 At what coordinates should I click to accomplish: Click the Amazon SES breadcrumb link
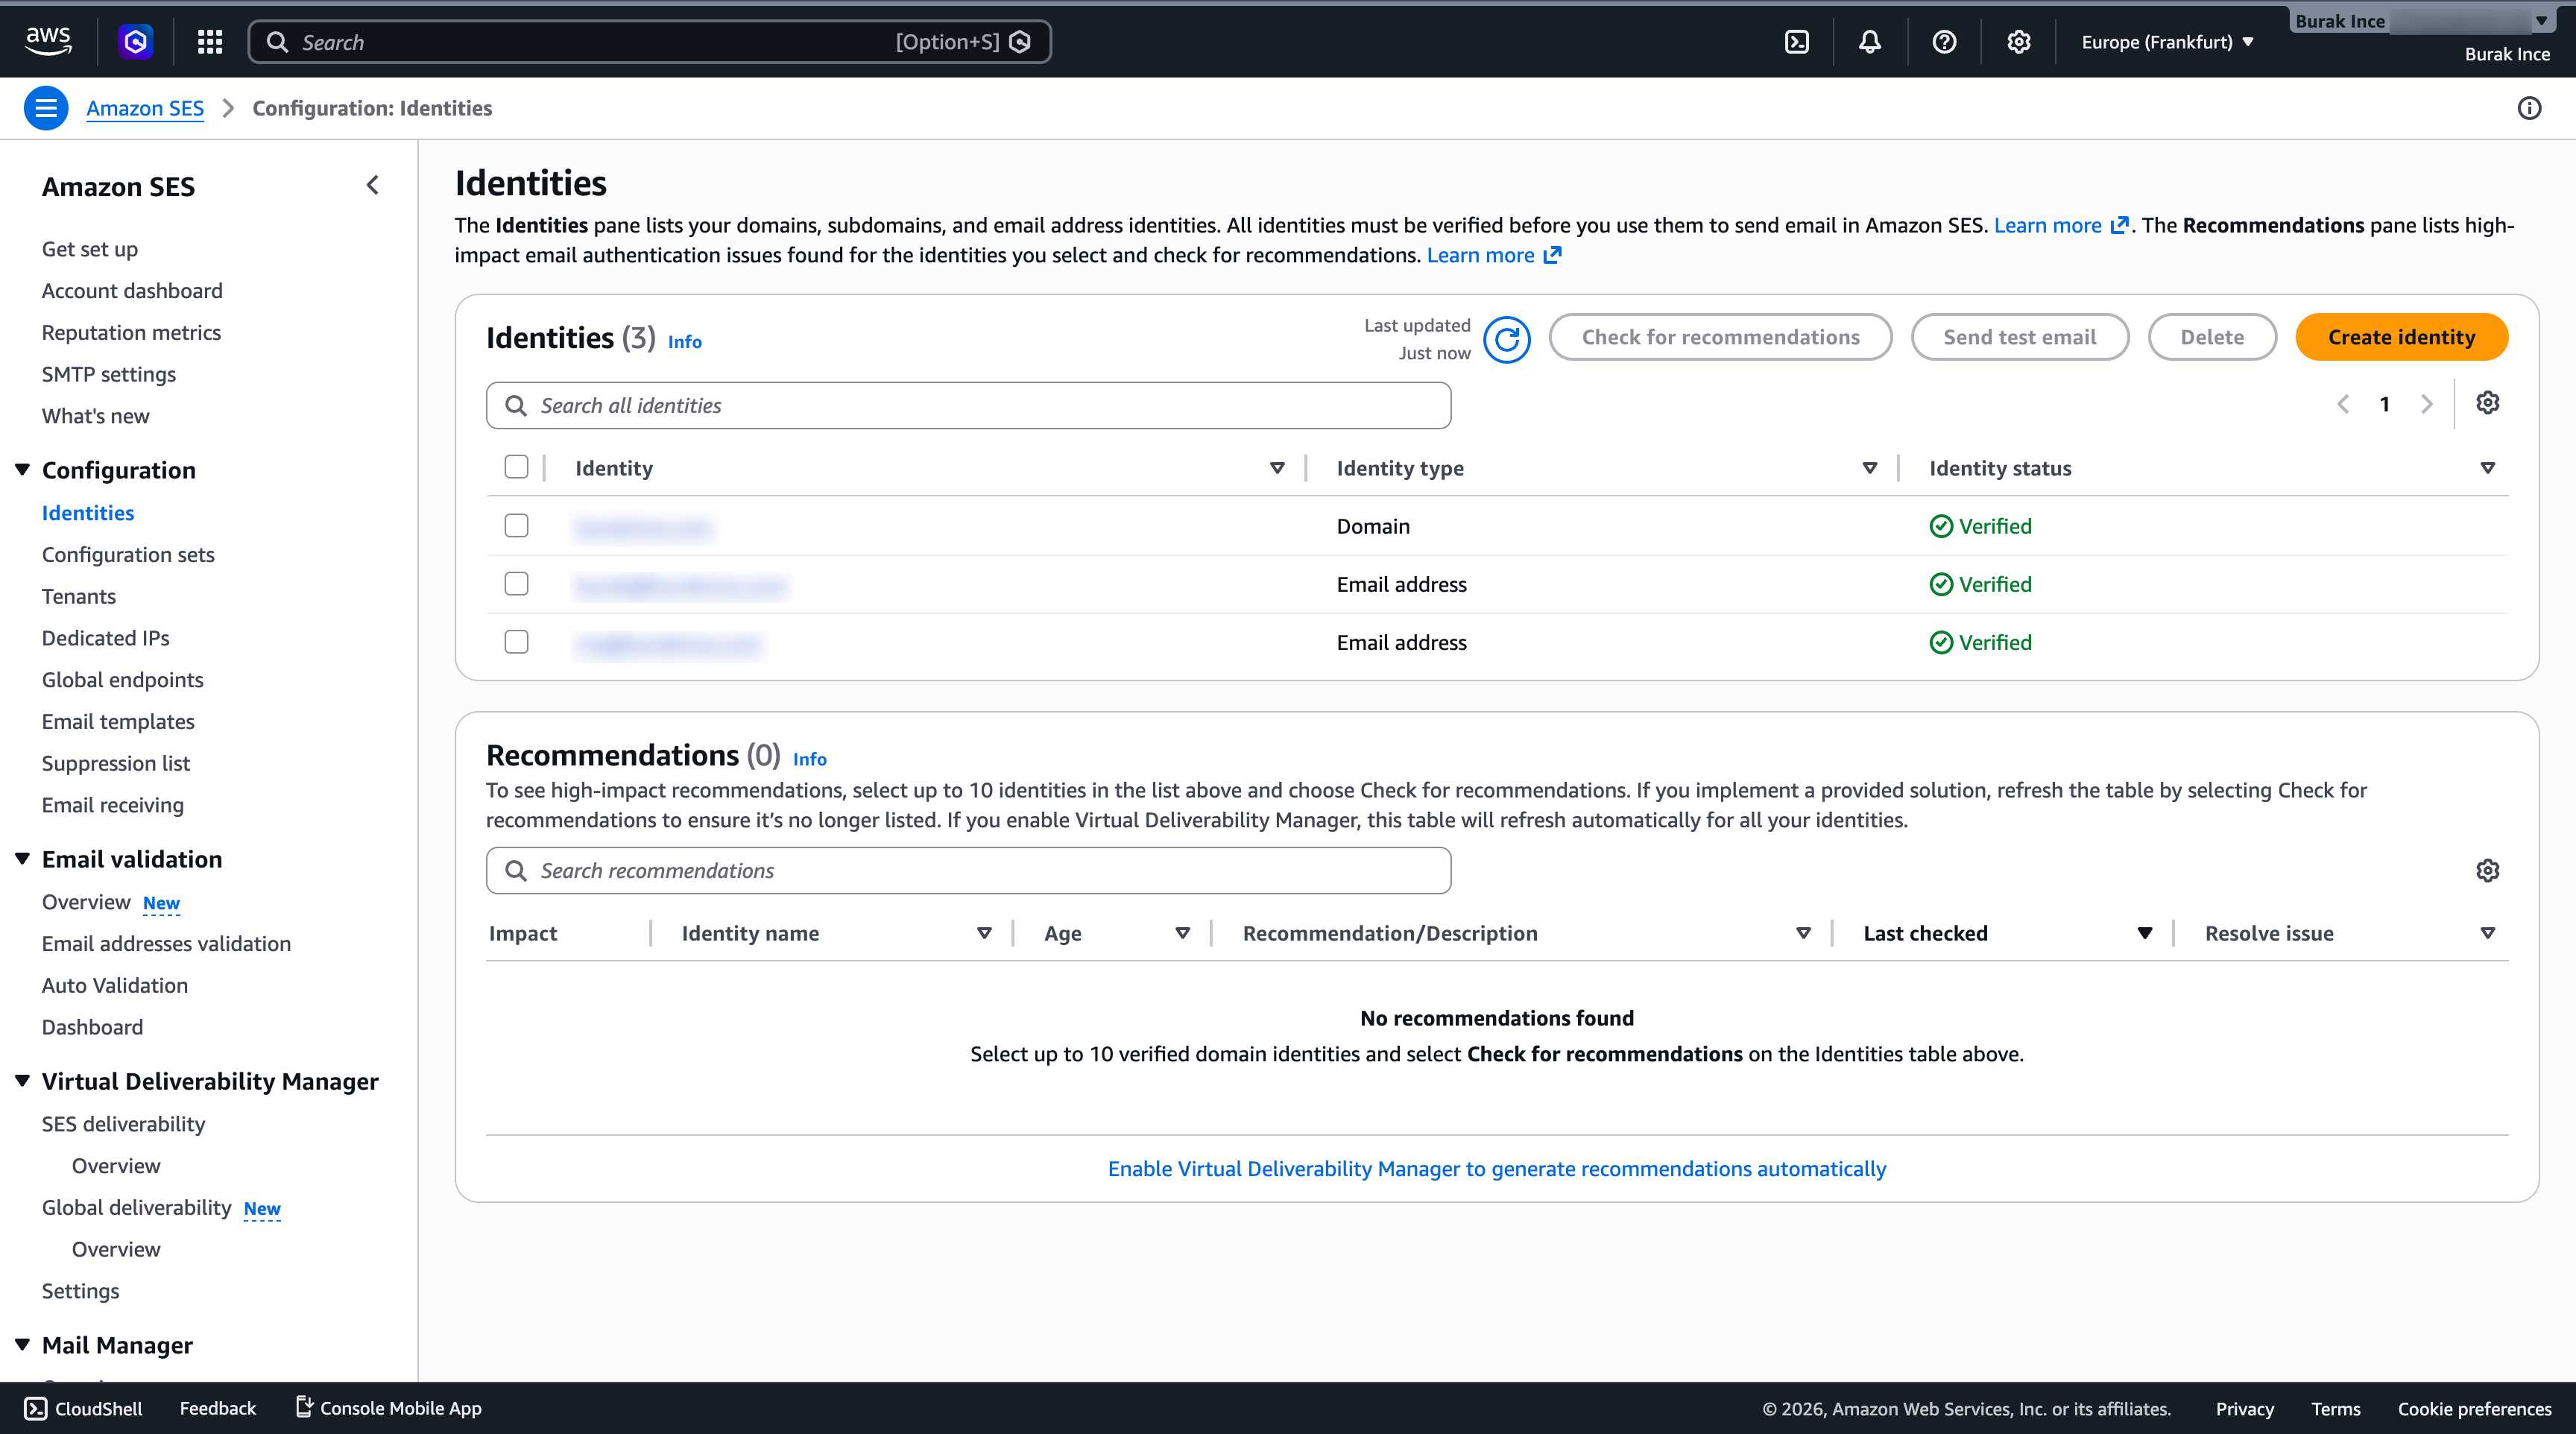coord(145,108)
